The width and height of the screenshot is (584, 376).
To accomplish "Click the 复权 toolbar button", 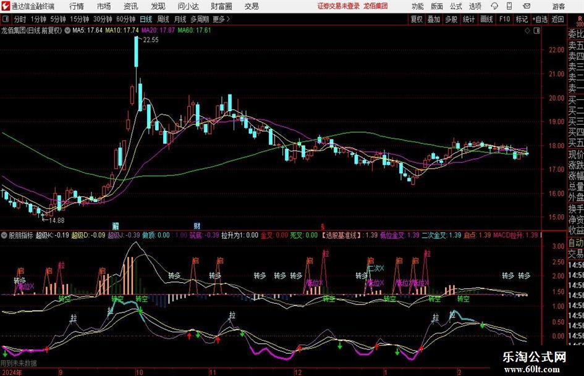I will click(417, 19).
